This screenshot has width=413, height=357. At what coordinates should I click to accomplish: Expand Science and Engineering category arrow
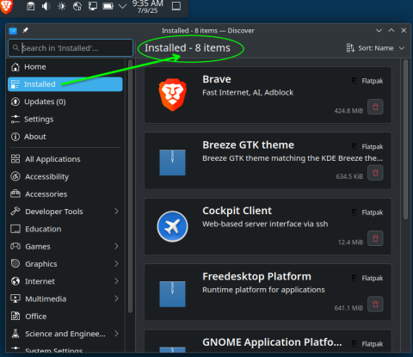pos(116,333)
